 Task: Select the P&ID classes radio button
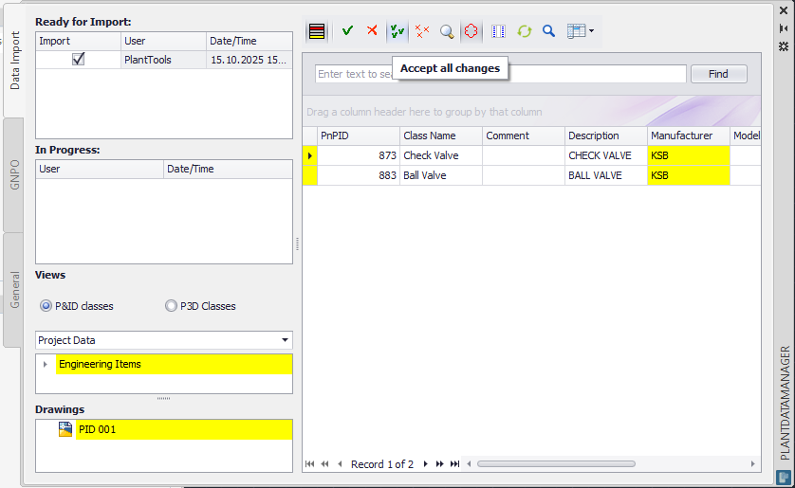tap(46, 306)
